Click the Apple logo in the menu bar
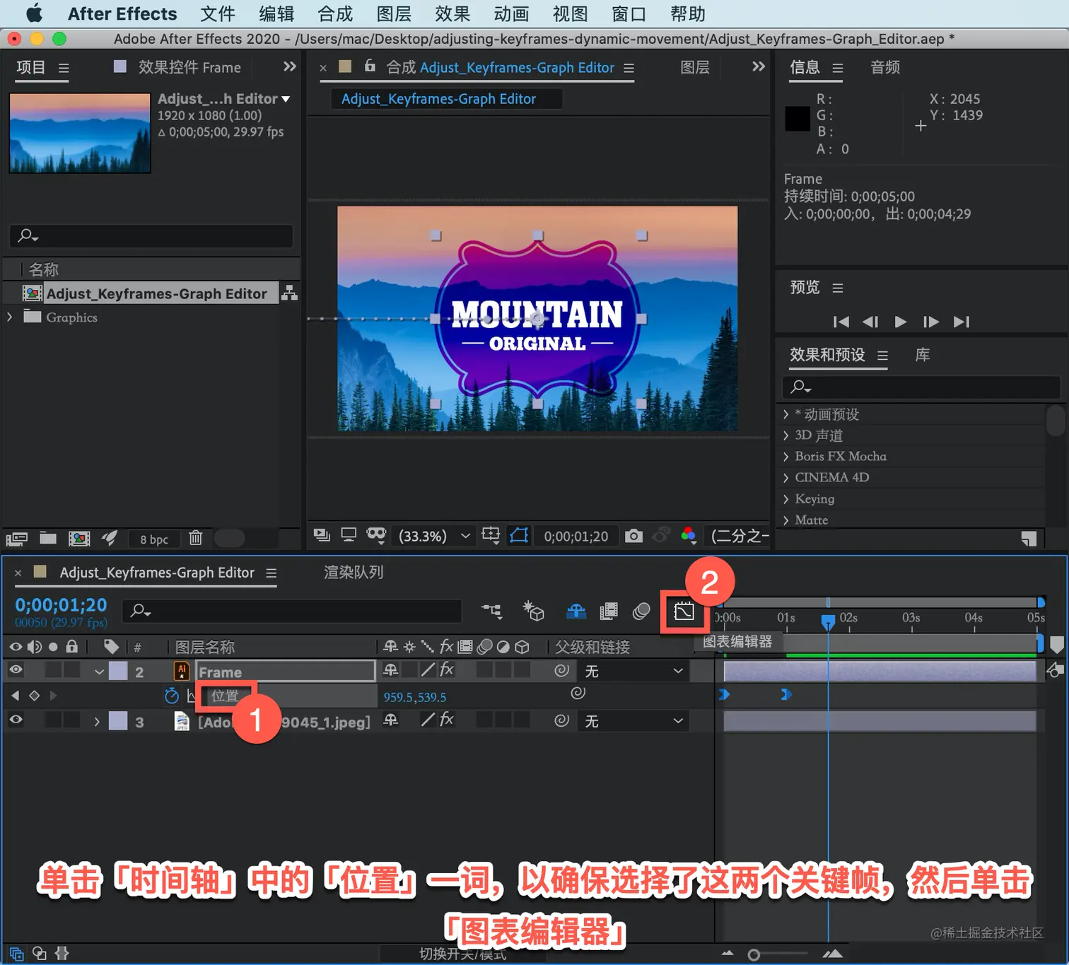Viewport: 1069px width, 965px height. coord(34,13)
